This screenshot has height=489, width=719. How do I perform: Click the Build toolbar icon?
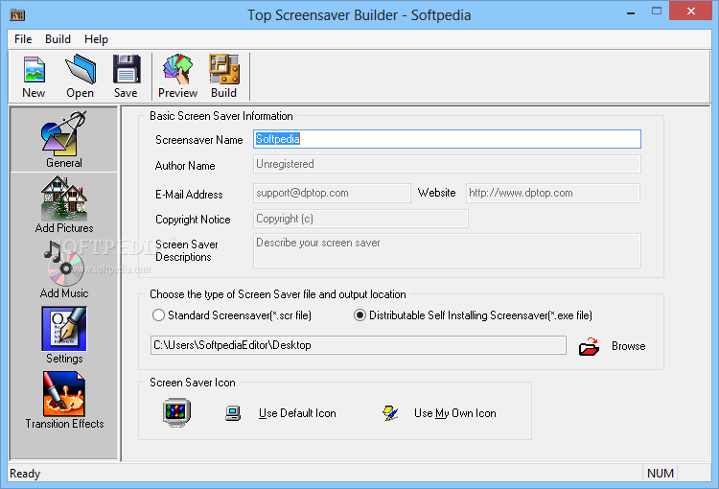click(223, 69)
